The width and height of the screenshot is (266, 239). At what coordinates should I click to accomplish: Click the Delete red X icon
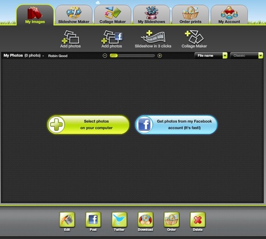pos(198,220)
